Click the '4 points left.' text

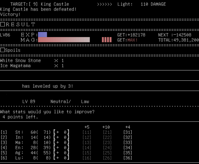click(20, 117)
